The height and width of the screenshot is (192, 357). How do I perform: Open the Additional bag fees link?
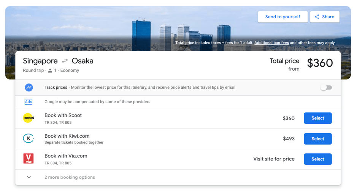point(271,43)
